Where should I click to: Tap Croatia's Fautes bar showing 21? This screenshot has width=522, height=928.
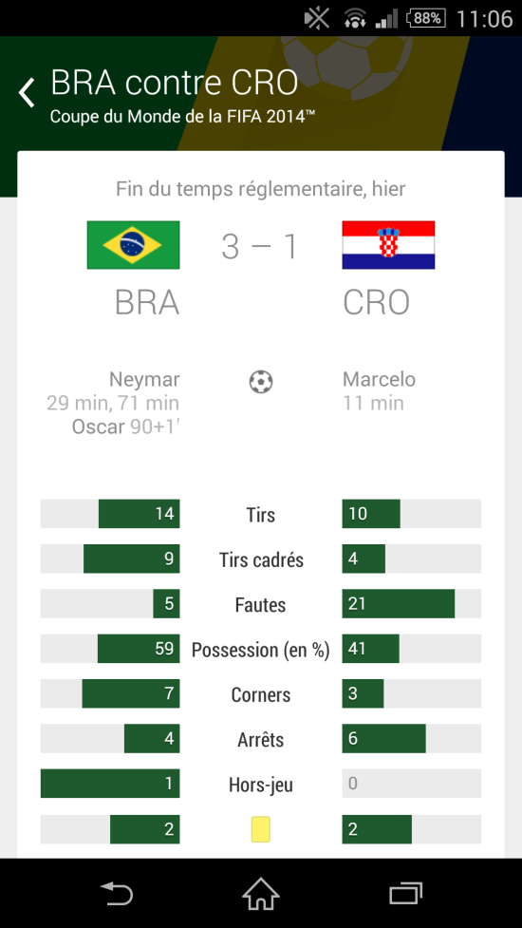pos(399,604)
